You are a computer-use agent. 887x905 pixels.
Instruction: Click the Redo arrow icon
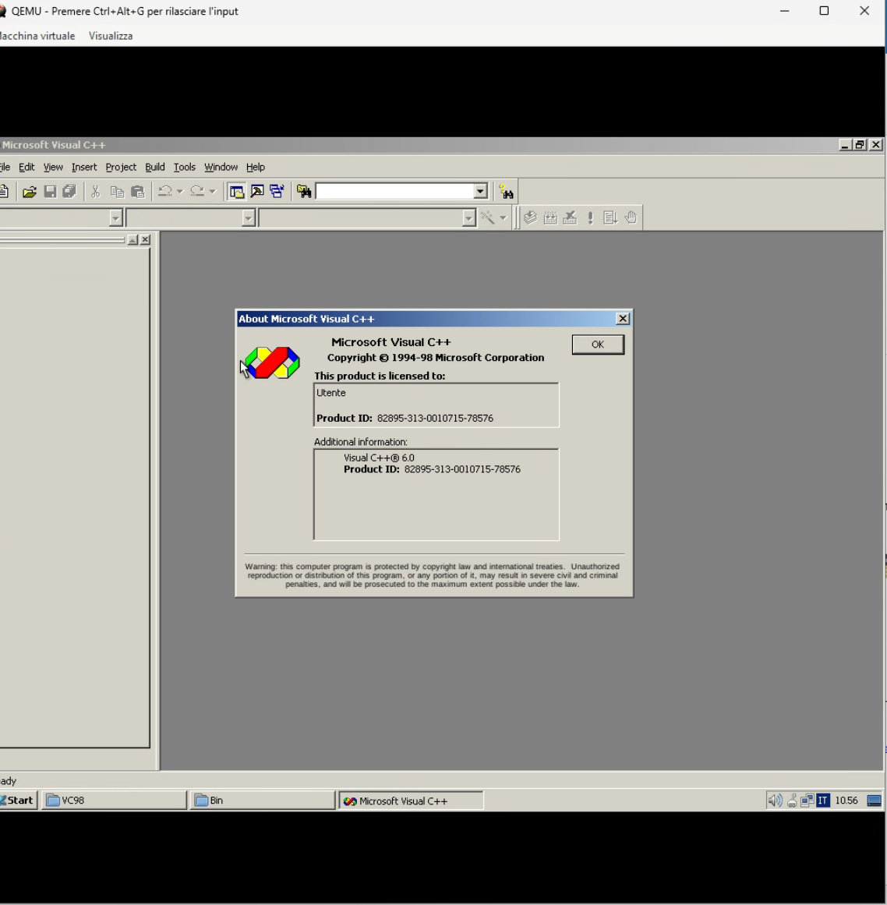197,192
